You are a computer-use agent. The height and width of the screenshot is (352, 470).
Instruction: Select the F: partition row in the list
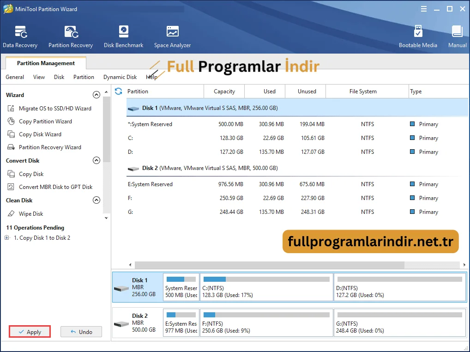[297, 198]
